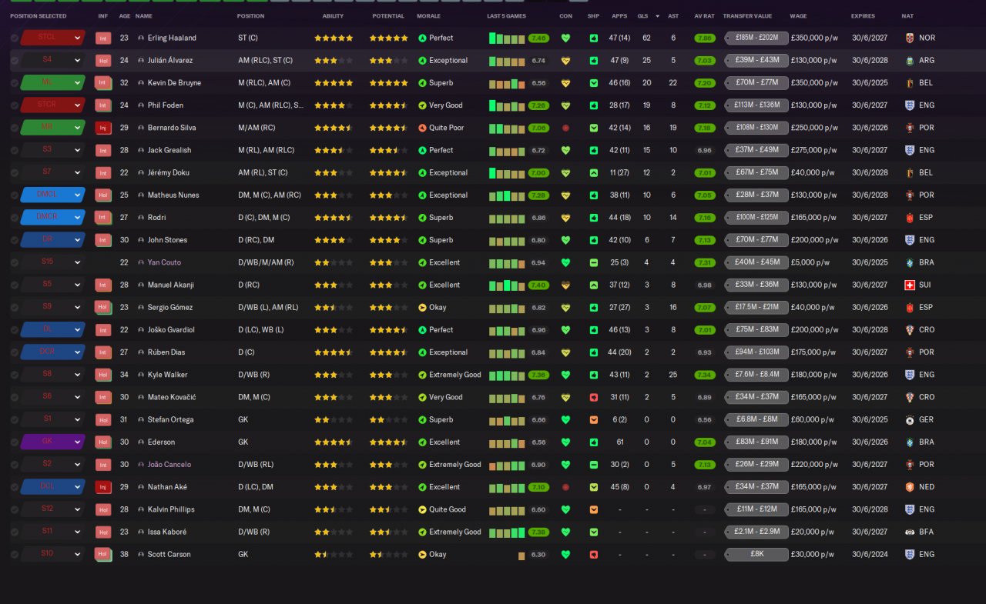986x604 pixels.
Task: Tick the selection circle for Erling Haaland's row
Action: click(x=15, y=38)
